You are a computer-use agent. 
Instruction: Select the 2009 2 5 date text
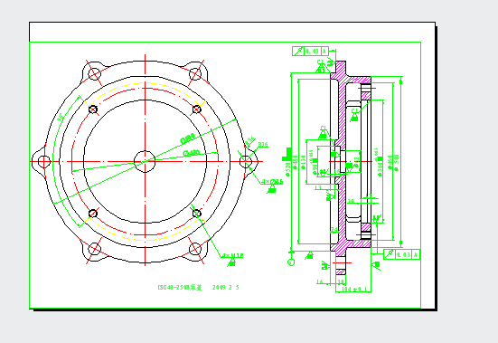coord(225,288)
